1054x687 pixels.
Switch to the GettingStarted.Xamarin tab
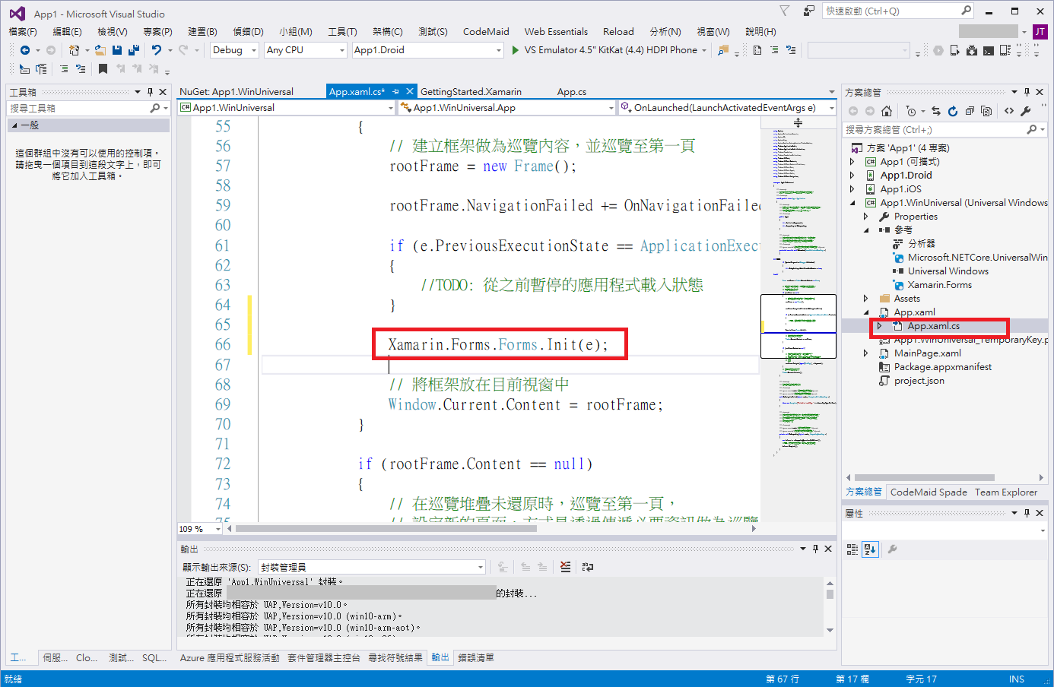tap(471, 92)
